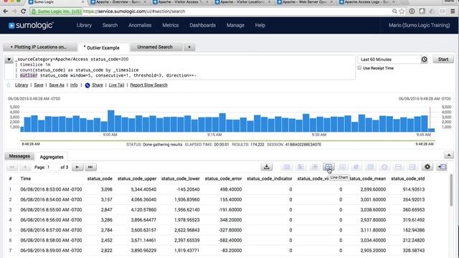Click into the search query editor

coord(184,67)
